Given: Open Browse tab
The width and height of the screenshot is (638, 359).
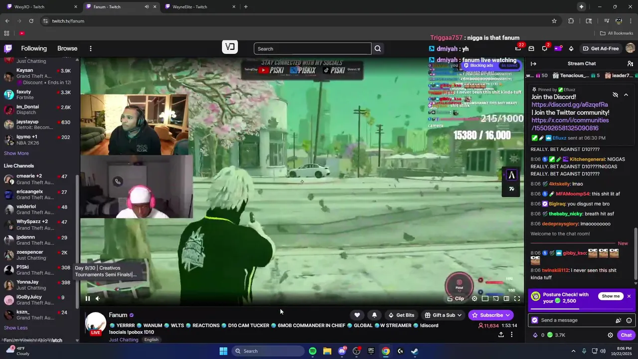Looking at the screenshot, I should click(x=67, y=48).
